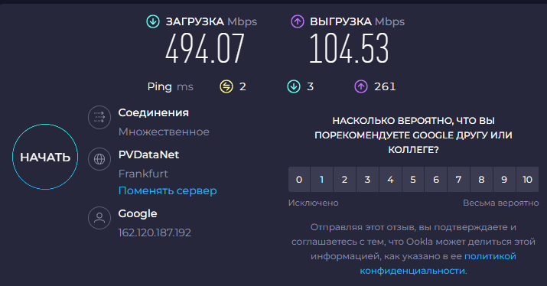Click the purple upload arrow icon beside ВЫГРУЗКА
Screen dimensions: 547x286
pos(298,21)
